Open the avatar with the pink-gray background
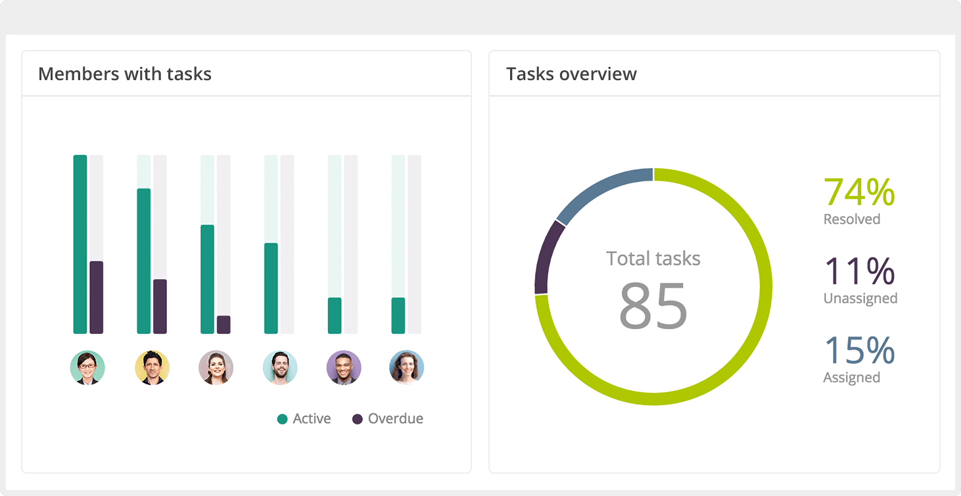Viewport: 961px width, 496px height. click(x=216, y=367)
